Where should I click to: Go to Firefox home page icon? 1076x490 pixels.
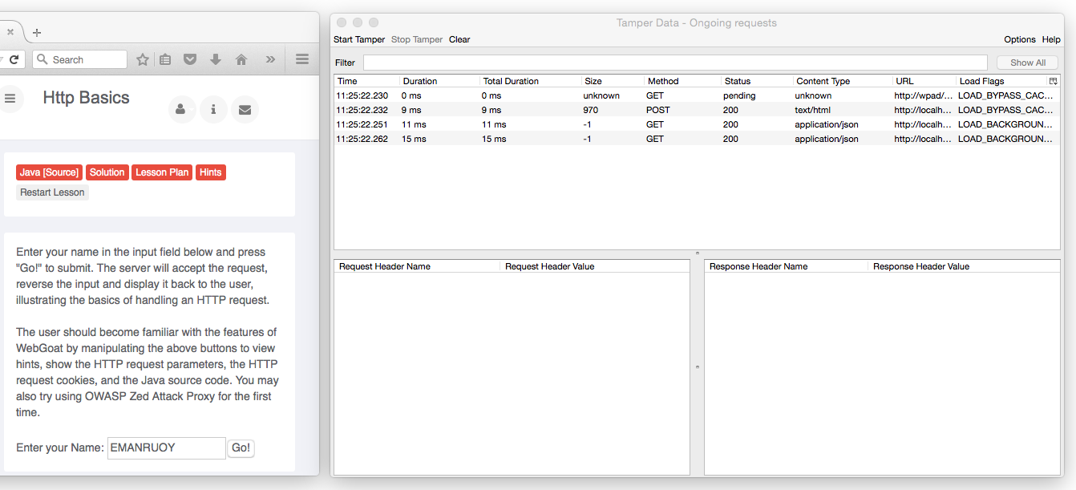(241, 59)
